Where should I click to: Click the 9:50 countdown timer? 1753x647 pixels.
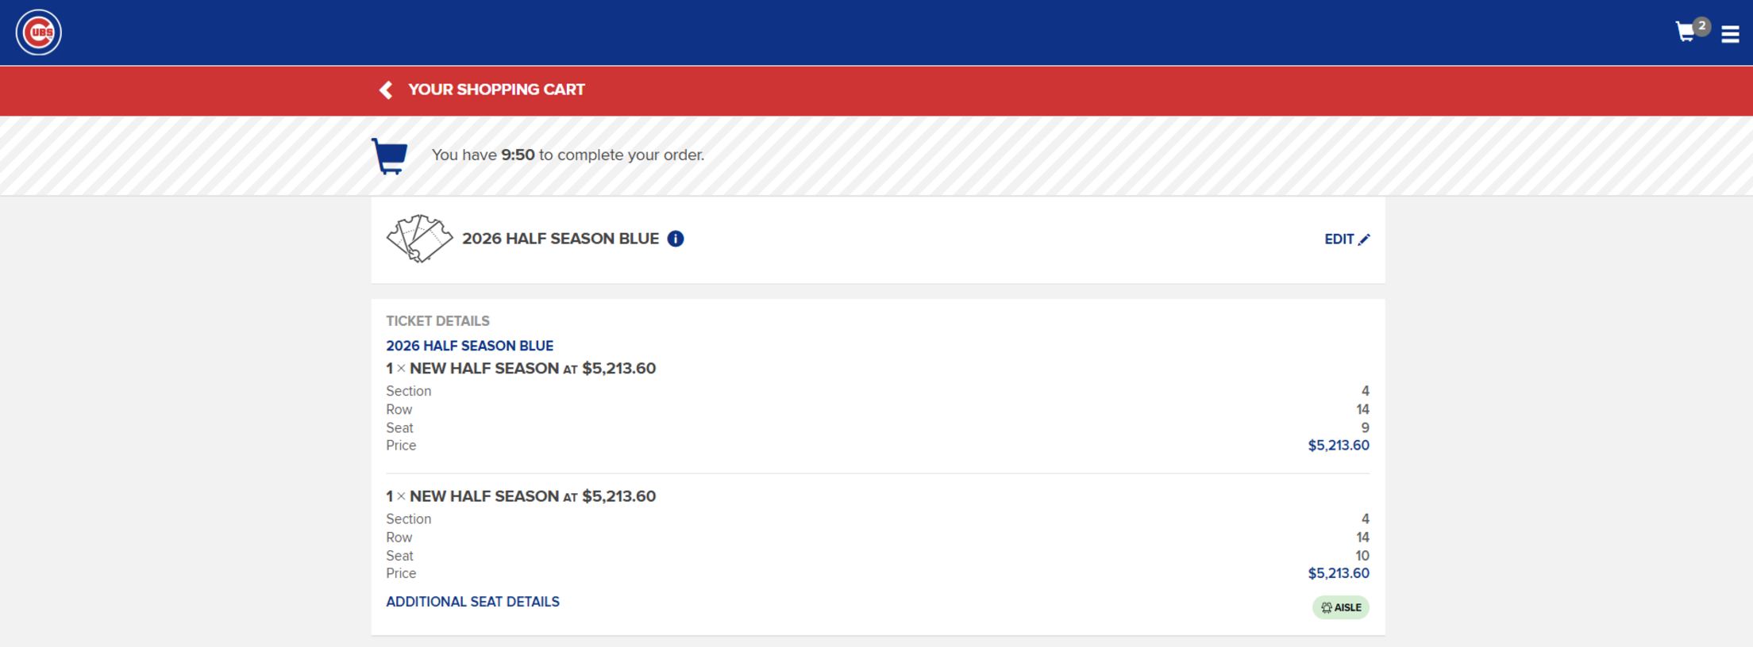pos(518,155)
